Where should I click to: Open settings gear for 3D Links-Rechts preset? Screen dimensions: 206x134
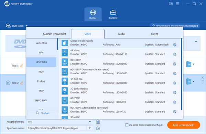pyautogui.click(x=174, y=92)
